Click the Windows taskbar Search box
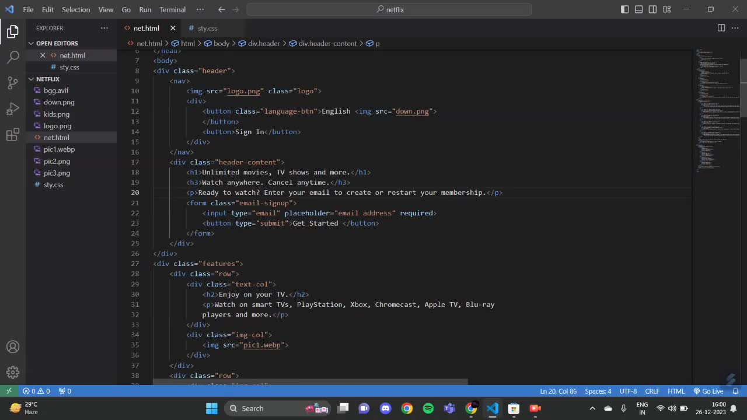The width and height of the screenshot is (747, 420). pyautogui.click(x=278, y=408)
